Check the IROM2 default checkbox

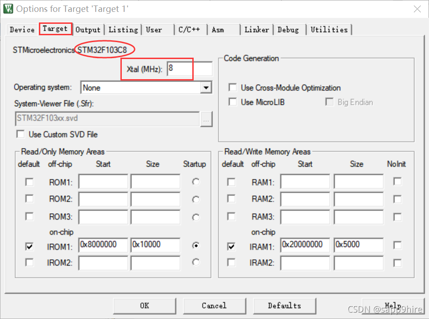coord(29,262)
